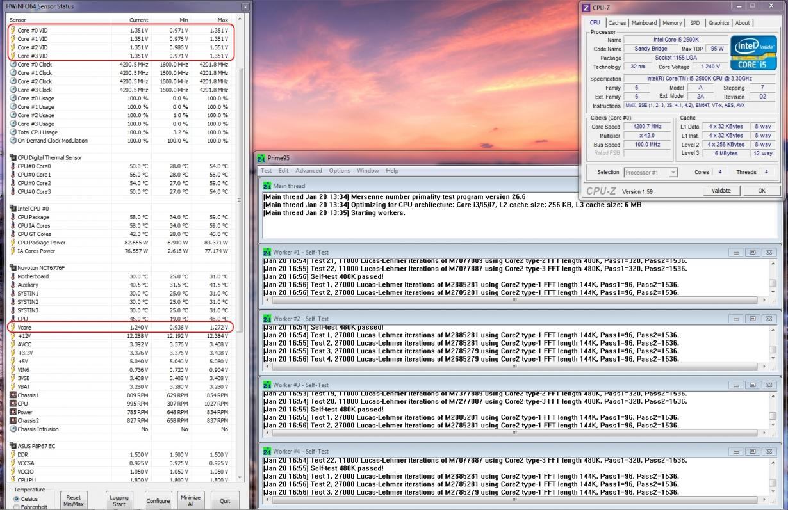Click the icon beside On-Demand Clock Modulation
788x510 pixels.
[x=13, y=140]
